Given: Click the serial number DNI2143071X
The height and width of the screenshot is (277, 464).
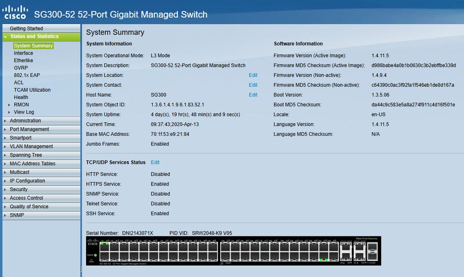Looking at the screenshot, I should 138,233.
